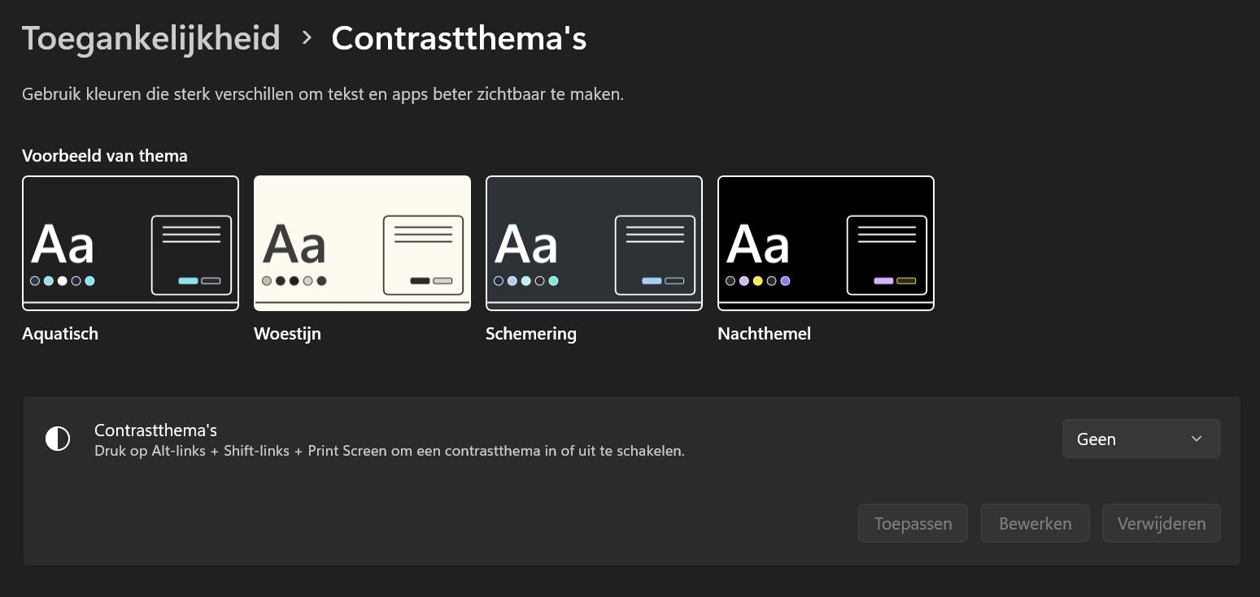Click the yellow color dot in Nachthemel
1260x597 pixels.
pyautogui.click(x=757, y=281)
